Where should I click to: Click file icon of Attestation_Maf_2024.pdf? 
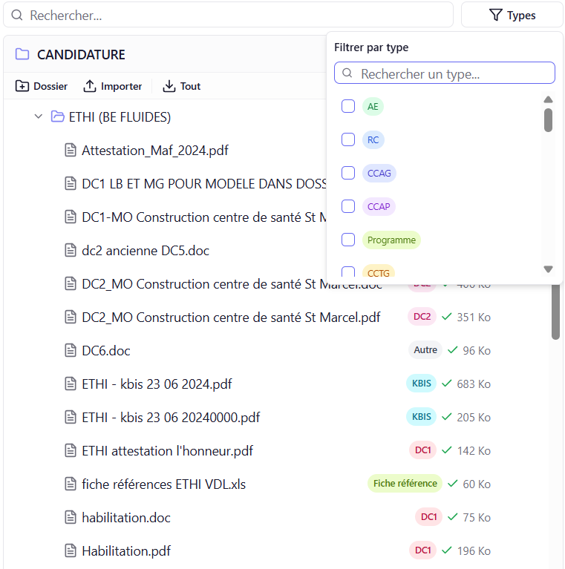pyautogui.click(x=71, y=150)
